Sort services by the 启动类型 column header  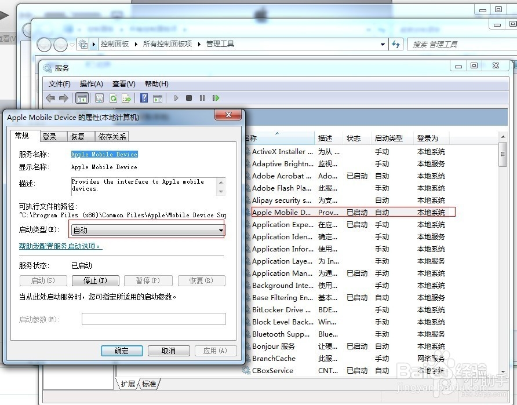tap(388, 138)
